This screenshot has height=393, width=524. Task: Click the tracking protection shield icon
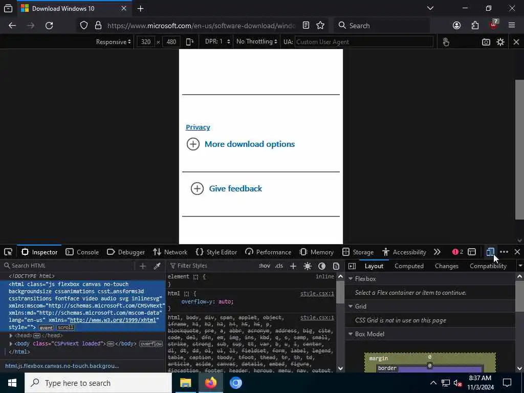pyautogui.click(x=84, y=26)
